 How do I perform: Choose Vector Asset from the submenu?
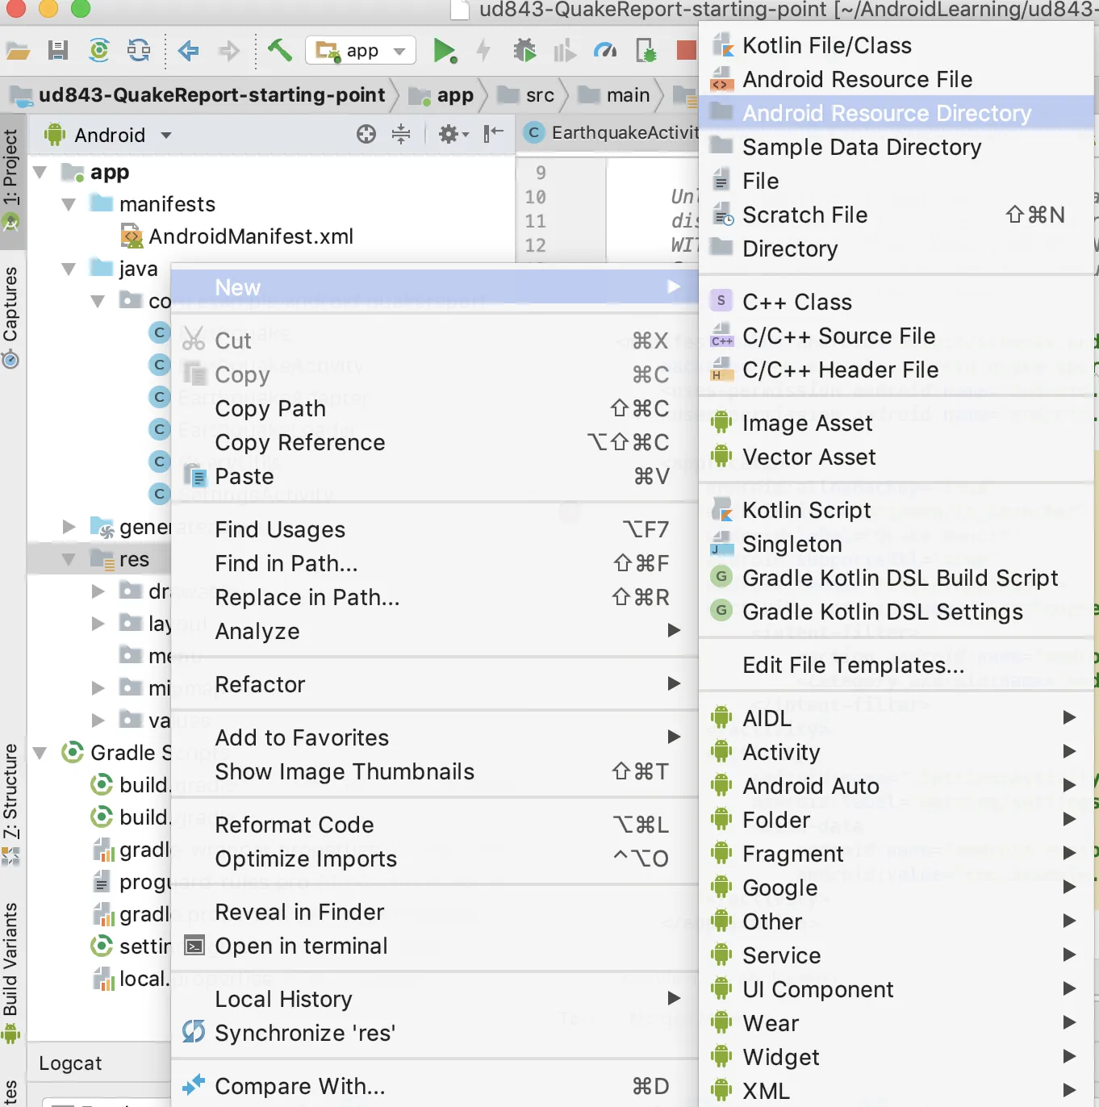point(896,457)
